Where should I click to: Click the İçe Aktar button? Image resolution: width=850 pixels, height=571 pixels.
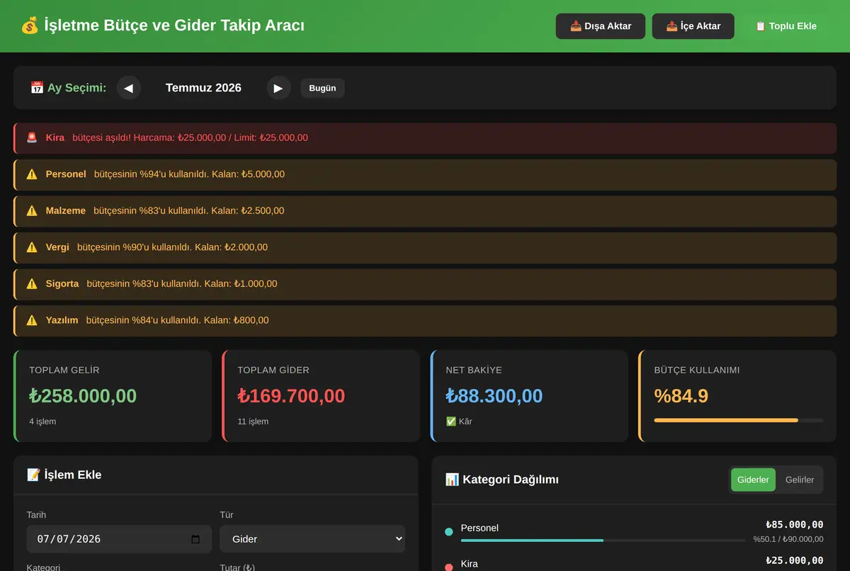(693, 26)
